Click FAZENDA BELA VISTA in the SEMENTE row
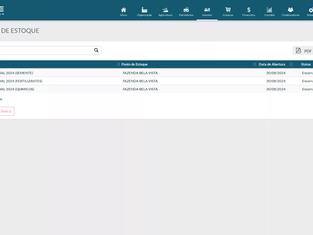 pyautogui.click(x=140, y=73)
